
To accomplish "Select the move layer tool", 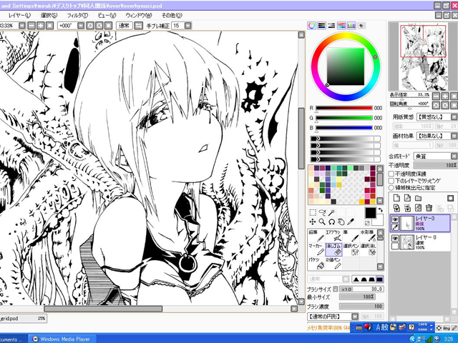I will tap(313, 222).
